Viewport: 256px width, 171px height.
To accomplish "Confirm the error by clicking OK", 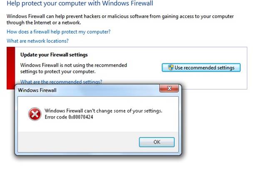I will [157, 142].
